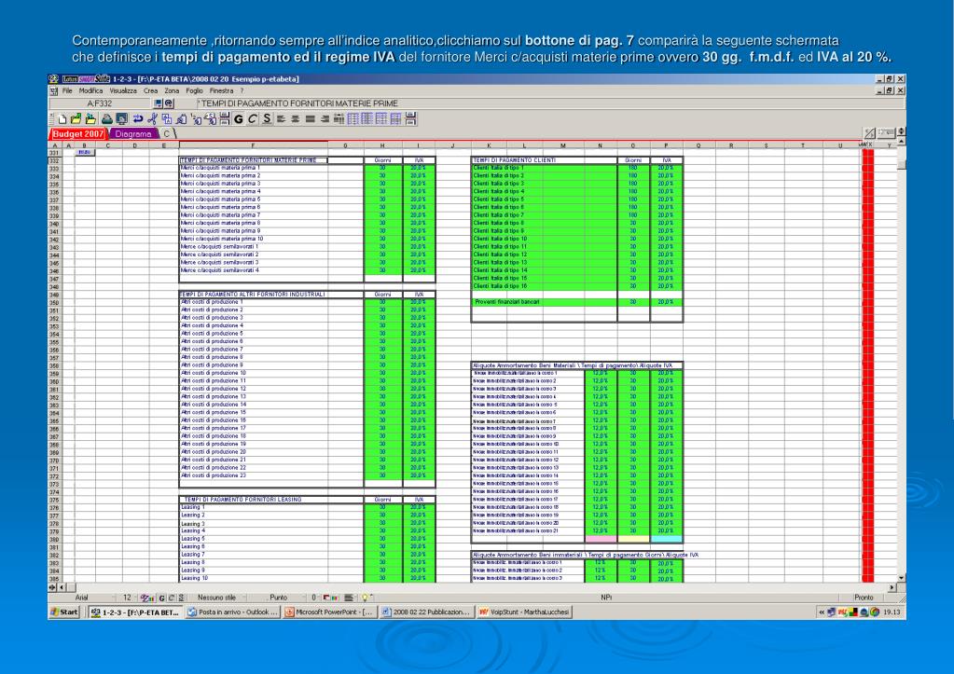The image size is (954, 674).
Task: Undo with the blue arrows icon
Action: pyautogui.click(x=137, y=119)
